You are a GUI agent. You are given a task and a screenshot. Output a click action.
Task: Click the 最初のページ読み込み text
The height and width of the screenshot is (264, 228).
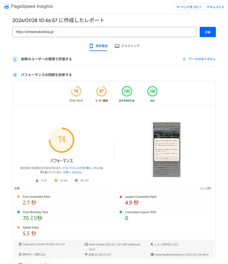point(34,254)
